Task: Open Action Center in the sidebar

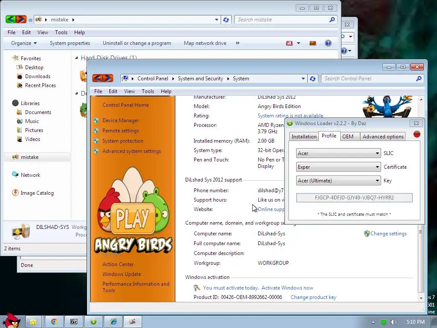Action: click(x=118, y=264)
